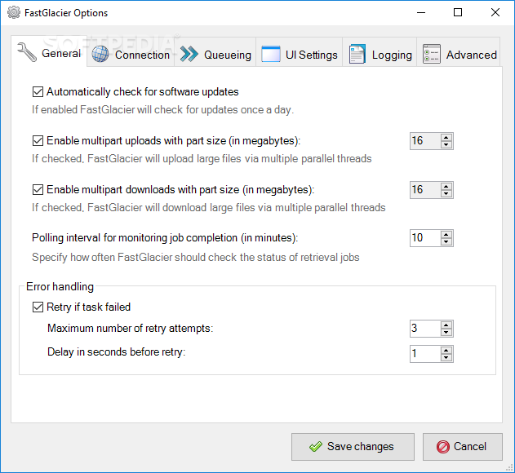Click 'Maximum number of retry attempts' label
The height and width of the screenshot is (473, 515).
pyautogui.click(x=130, y=328)
